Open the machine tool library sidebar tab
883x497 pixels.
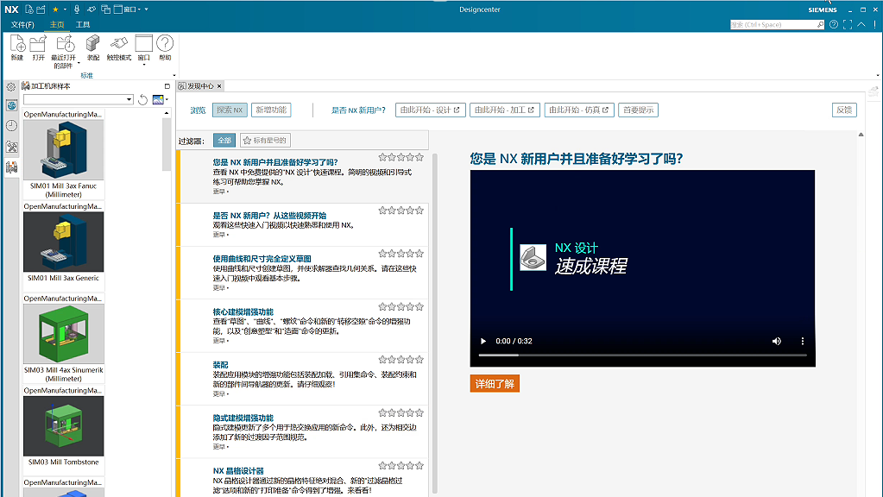[x=11, y=167]
